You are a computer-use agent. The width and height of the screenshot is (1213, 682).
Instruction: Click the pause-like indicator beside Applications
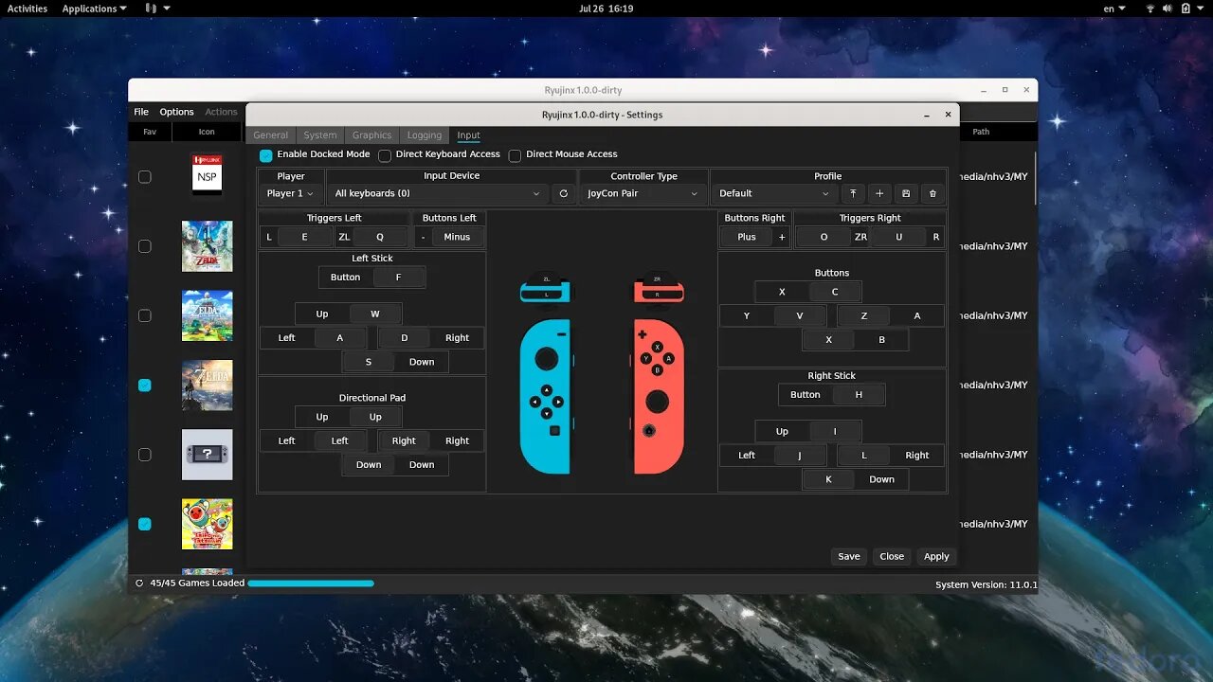[151, 9]
